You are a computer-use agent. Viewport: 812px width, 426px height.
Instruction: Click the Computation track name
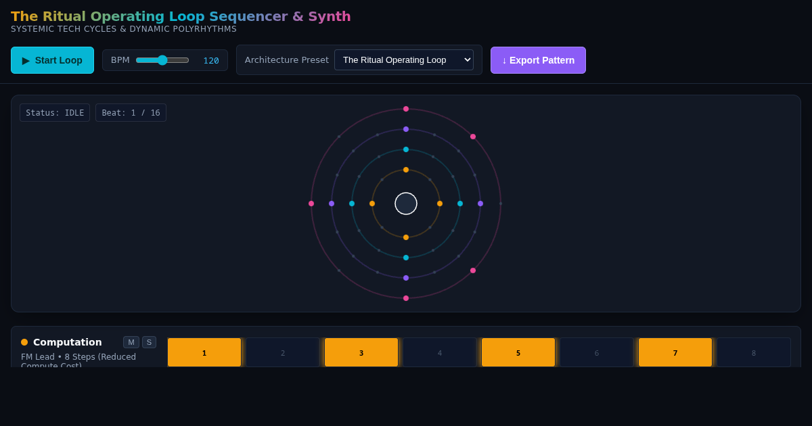(x=68, y=342)
